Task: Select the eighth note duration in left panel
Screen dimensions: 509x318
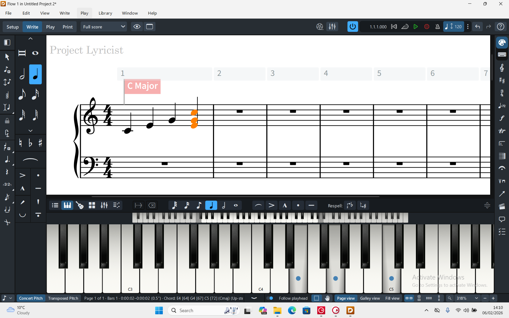Action: (22, 94)
